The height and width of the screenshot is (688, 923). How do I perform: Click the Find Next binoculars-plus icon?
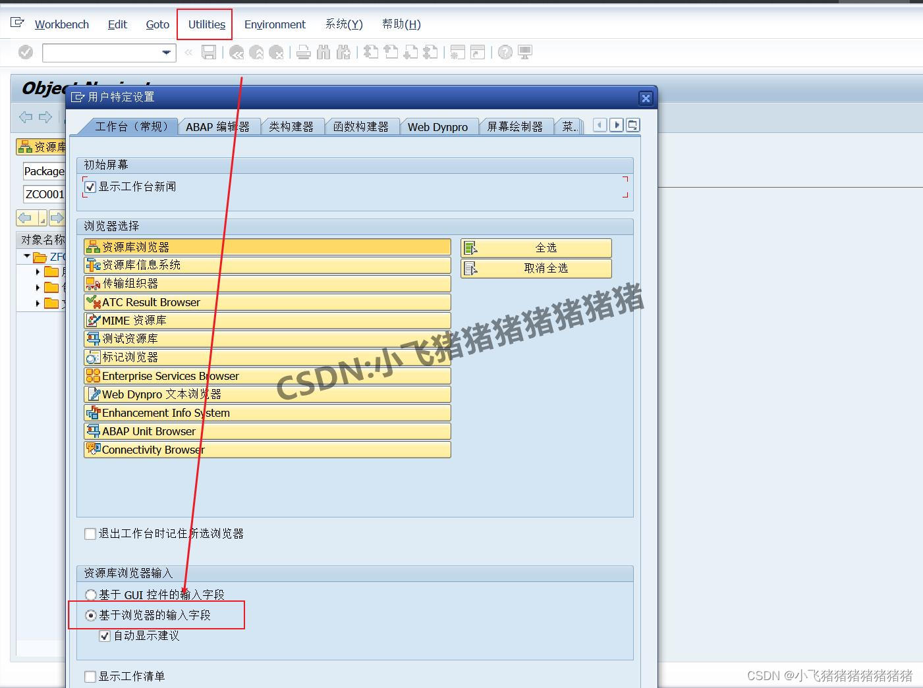pyautogui.click(x=343, y=52)
